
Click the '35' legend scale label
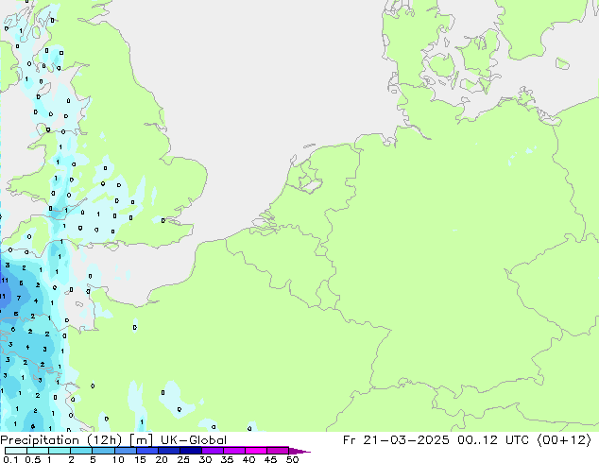[227, 459]
